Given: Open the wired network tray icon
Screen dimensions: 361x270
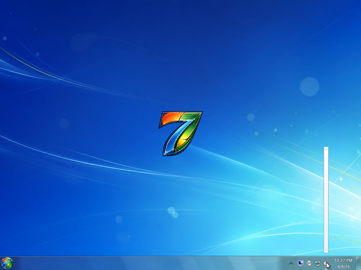Looking at the screenshot, I should coord(318,263).
